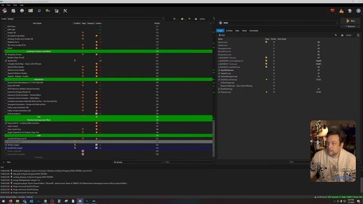This screenshot has width=363, height=204.
Task: Click the Run button
Action: pos(351,21)
